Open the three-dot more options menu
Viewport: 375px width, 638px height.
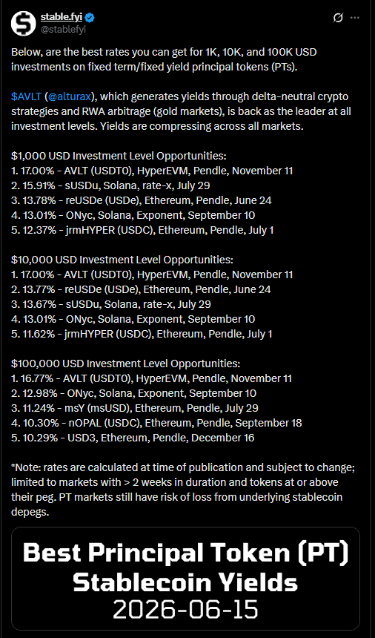pos(355,18)
